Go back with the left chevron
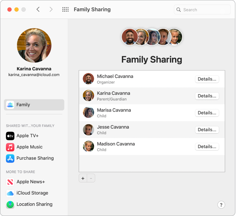The width and height of the screenshot is (236, 216). click(x=38, y=9)
